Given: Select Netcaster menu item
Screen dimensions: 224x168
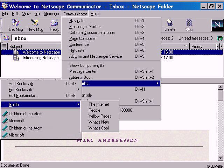Looking at the screenshot, I should tap(111, 50).
